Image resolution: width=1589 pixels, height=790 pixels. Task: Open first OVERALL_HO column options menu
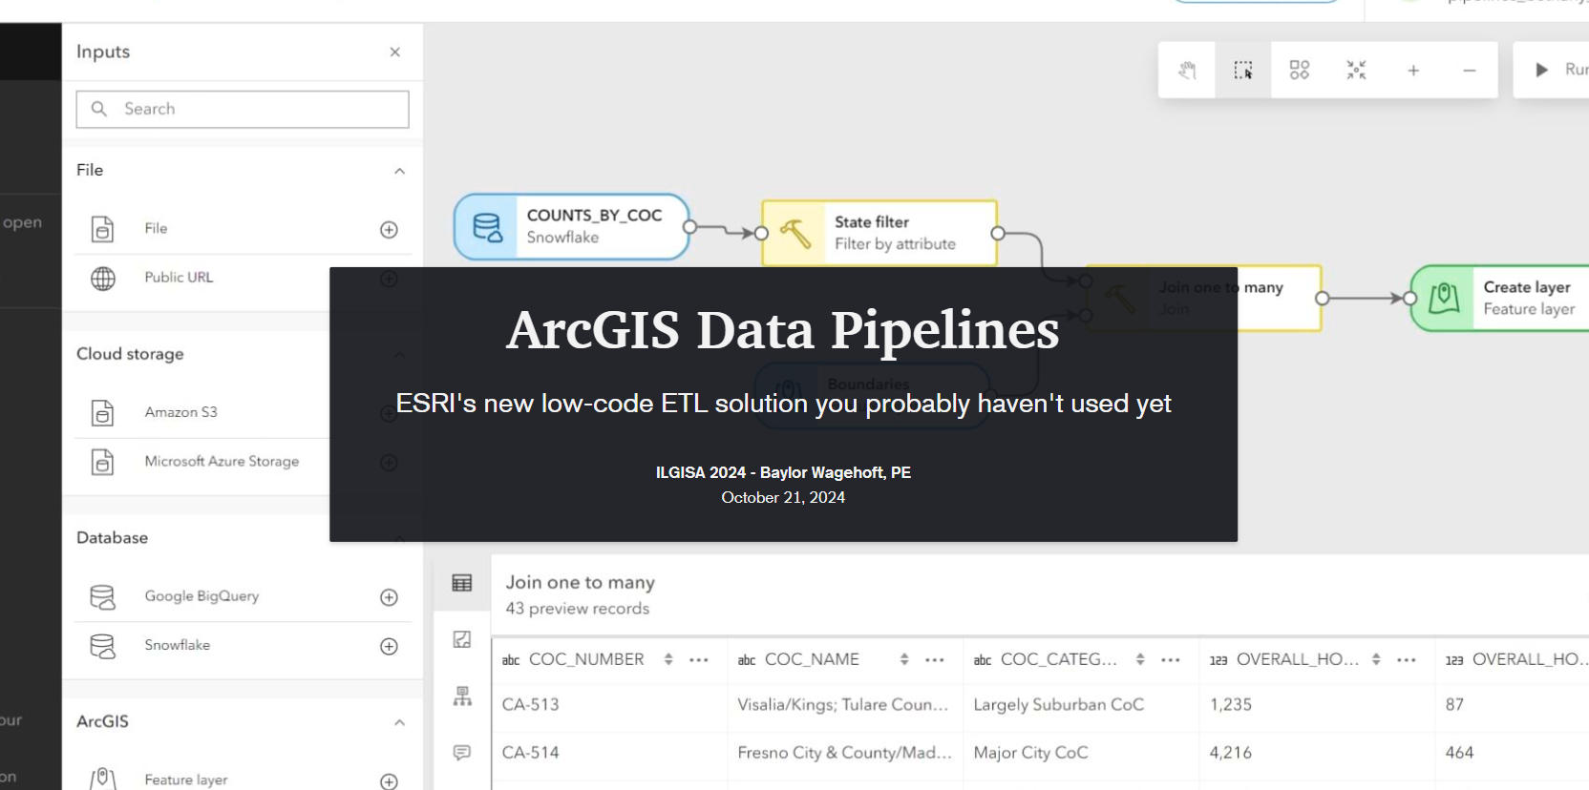(1407, 659)
